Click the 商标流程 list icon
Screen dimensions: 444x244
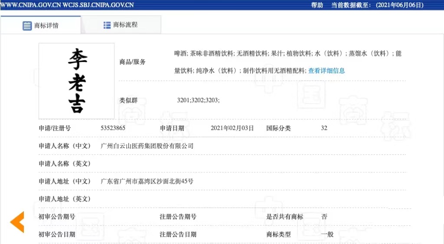click(x=107, y=25)
